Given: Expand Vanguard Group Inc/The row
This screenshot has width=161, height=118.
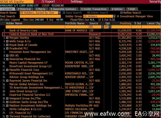Looking at the screenshot, I should pyautogui.click(x=7, y=98).
